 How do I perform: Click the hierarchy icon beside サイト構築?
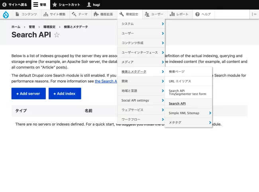(x=46, y=14)
